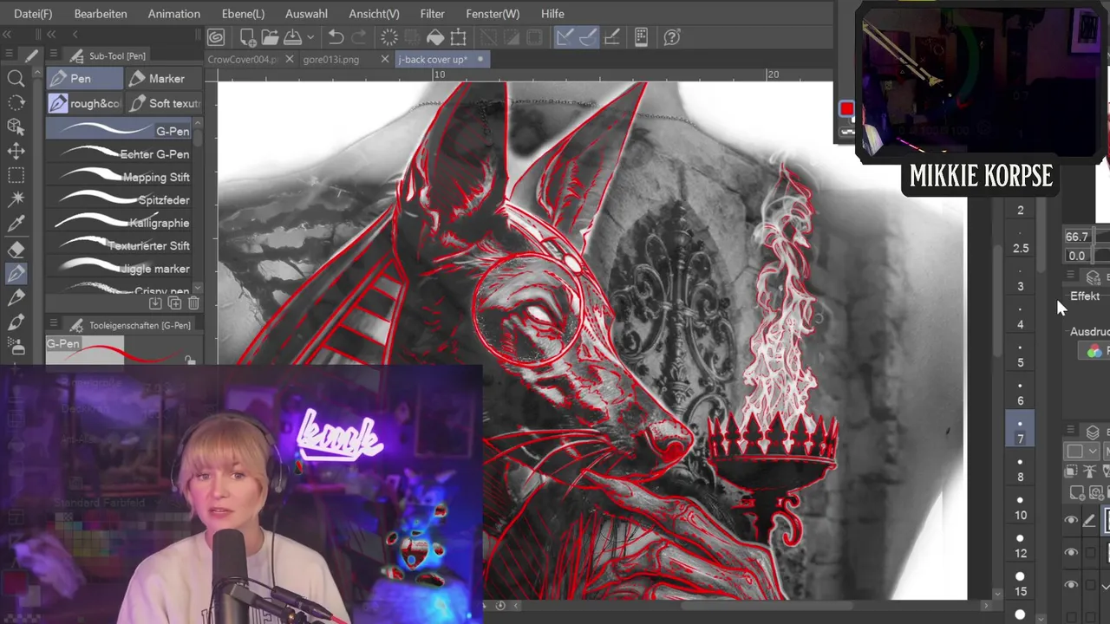The width and height of the screenshot is (1110, 624).
Task: Collapse the left palette dock arrows
Action: tap(7, 34)
